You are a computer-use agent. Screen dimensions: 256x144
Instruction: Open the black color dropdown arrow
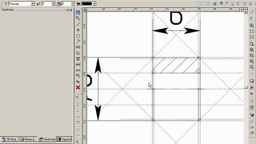[x=94, y=4]
